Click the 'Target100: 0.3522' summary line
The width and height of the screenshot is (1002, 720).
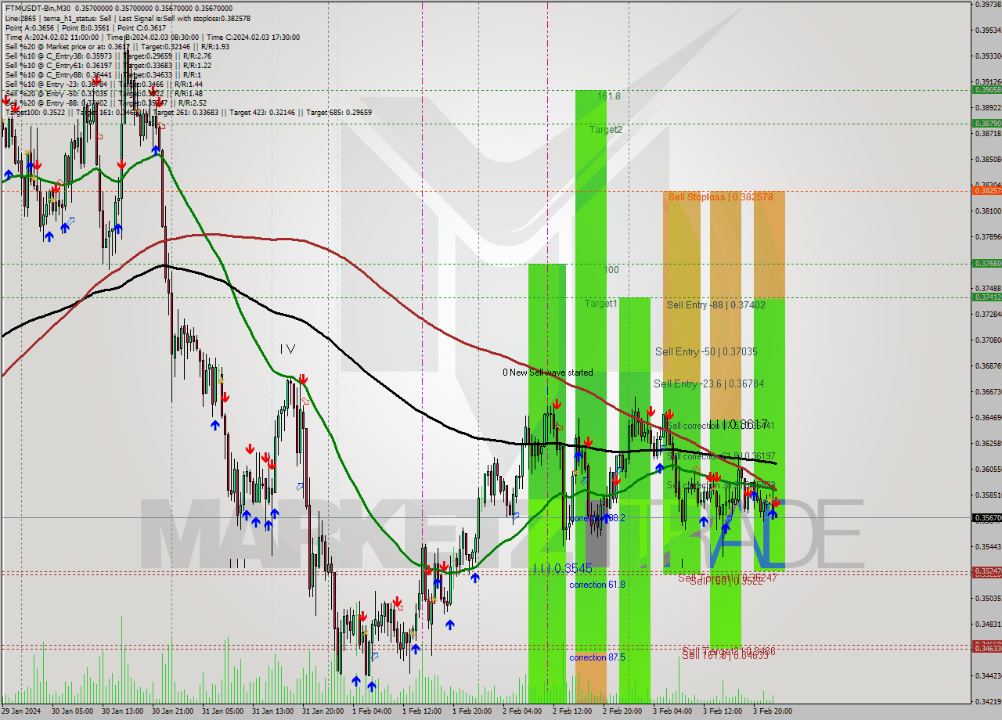click(x=189, y=112)
